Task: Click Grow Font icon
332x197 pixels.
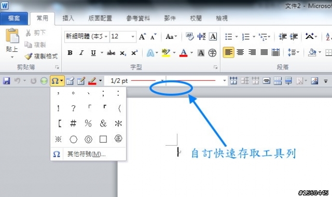Action: coord(142,37)
